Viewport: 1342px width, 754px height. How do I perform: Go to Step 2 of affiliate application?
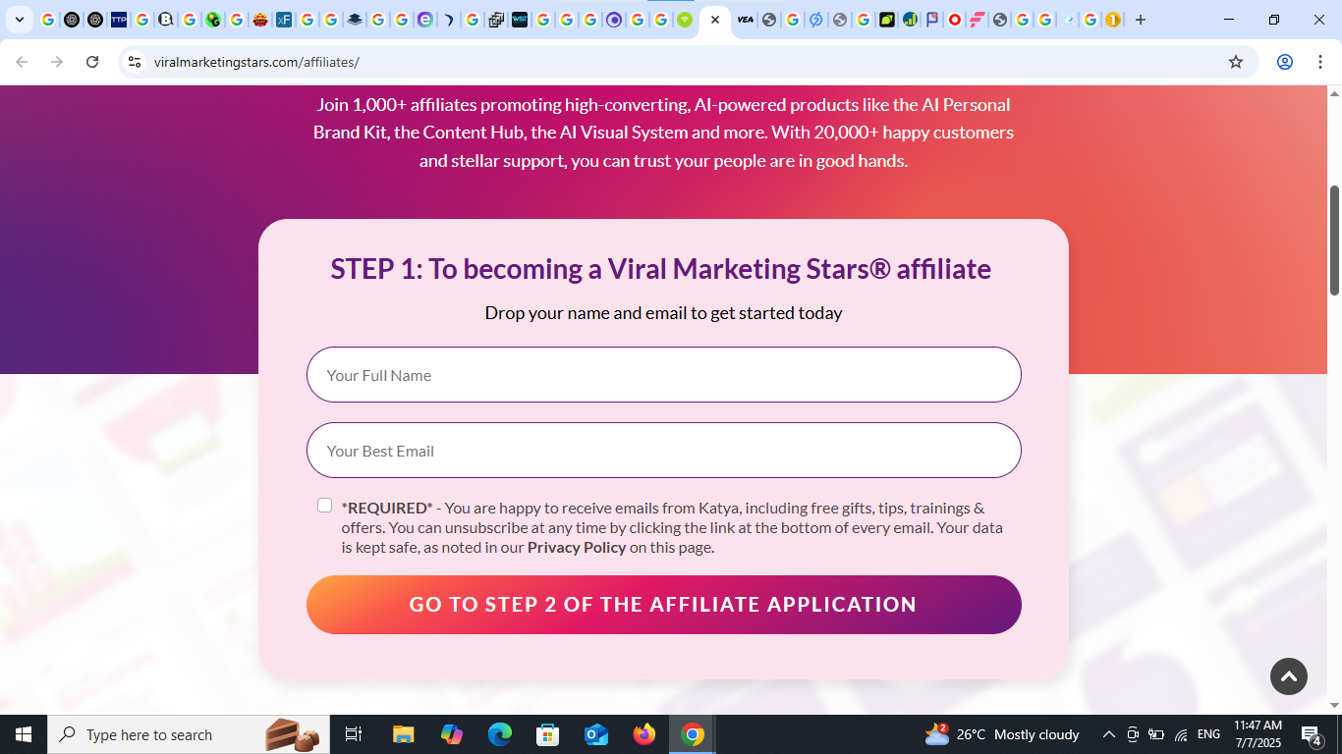click(x=664, y=605)
